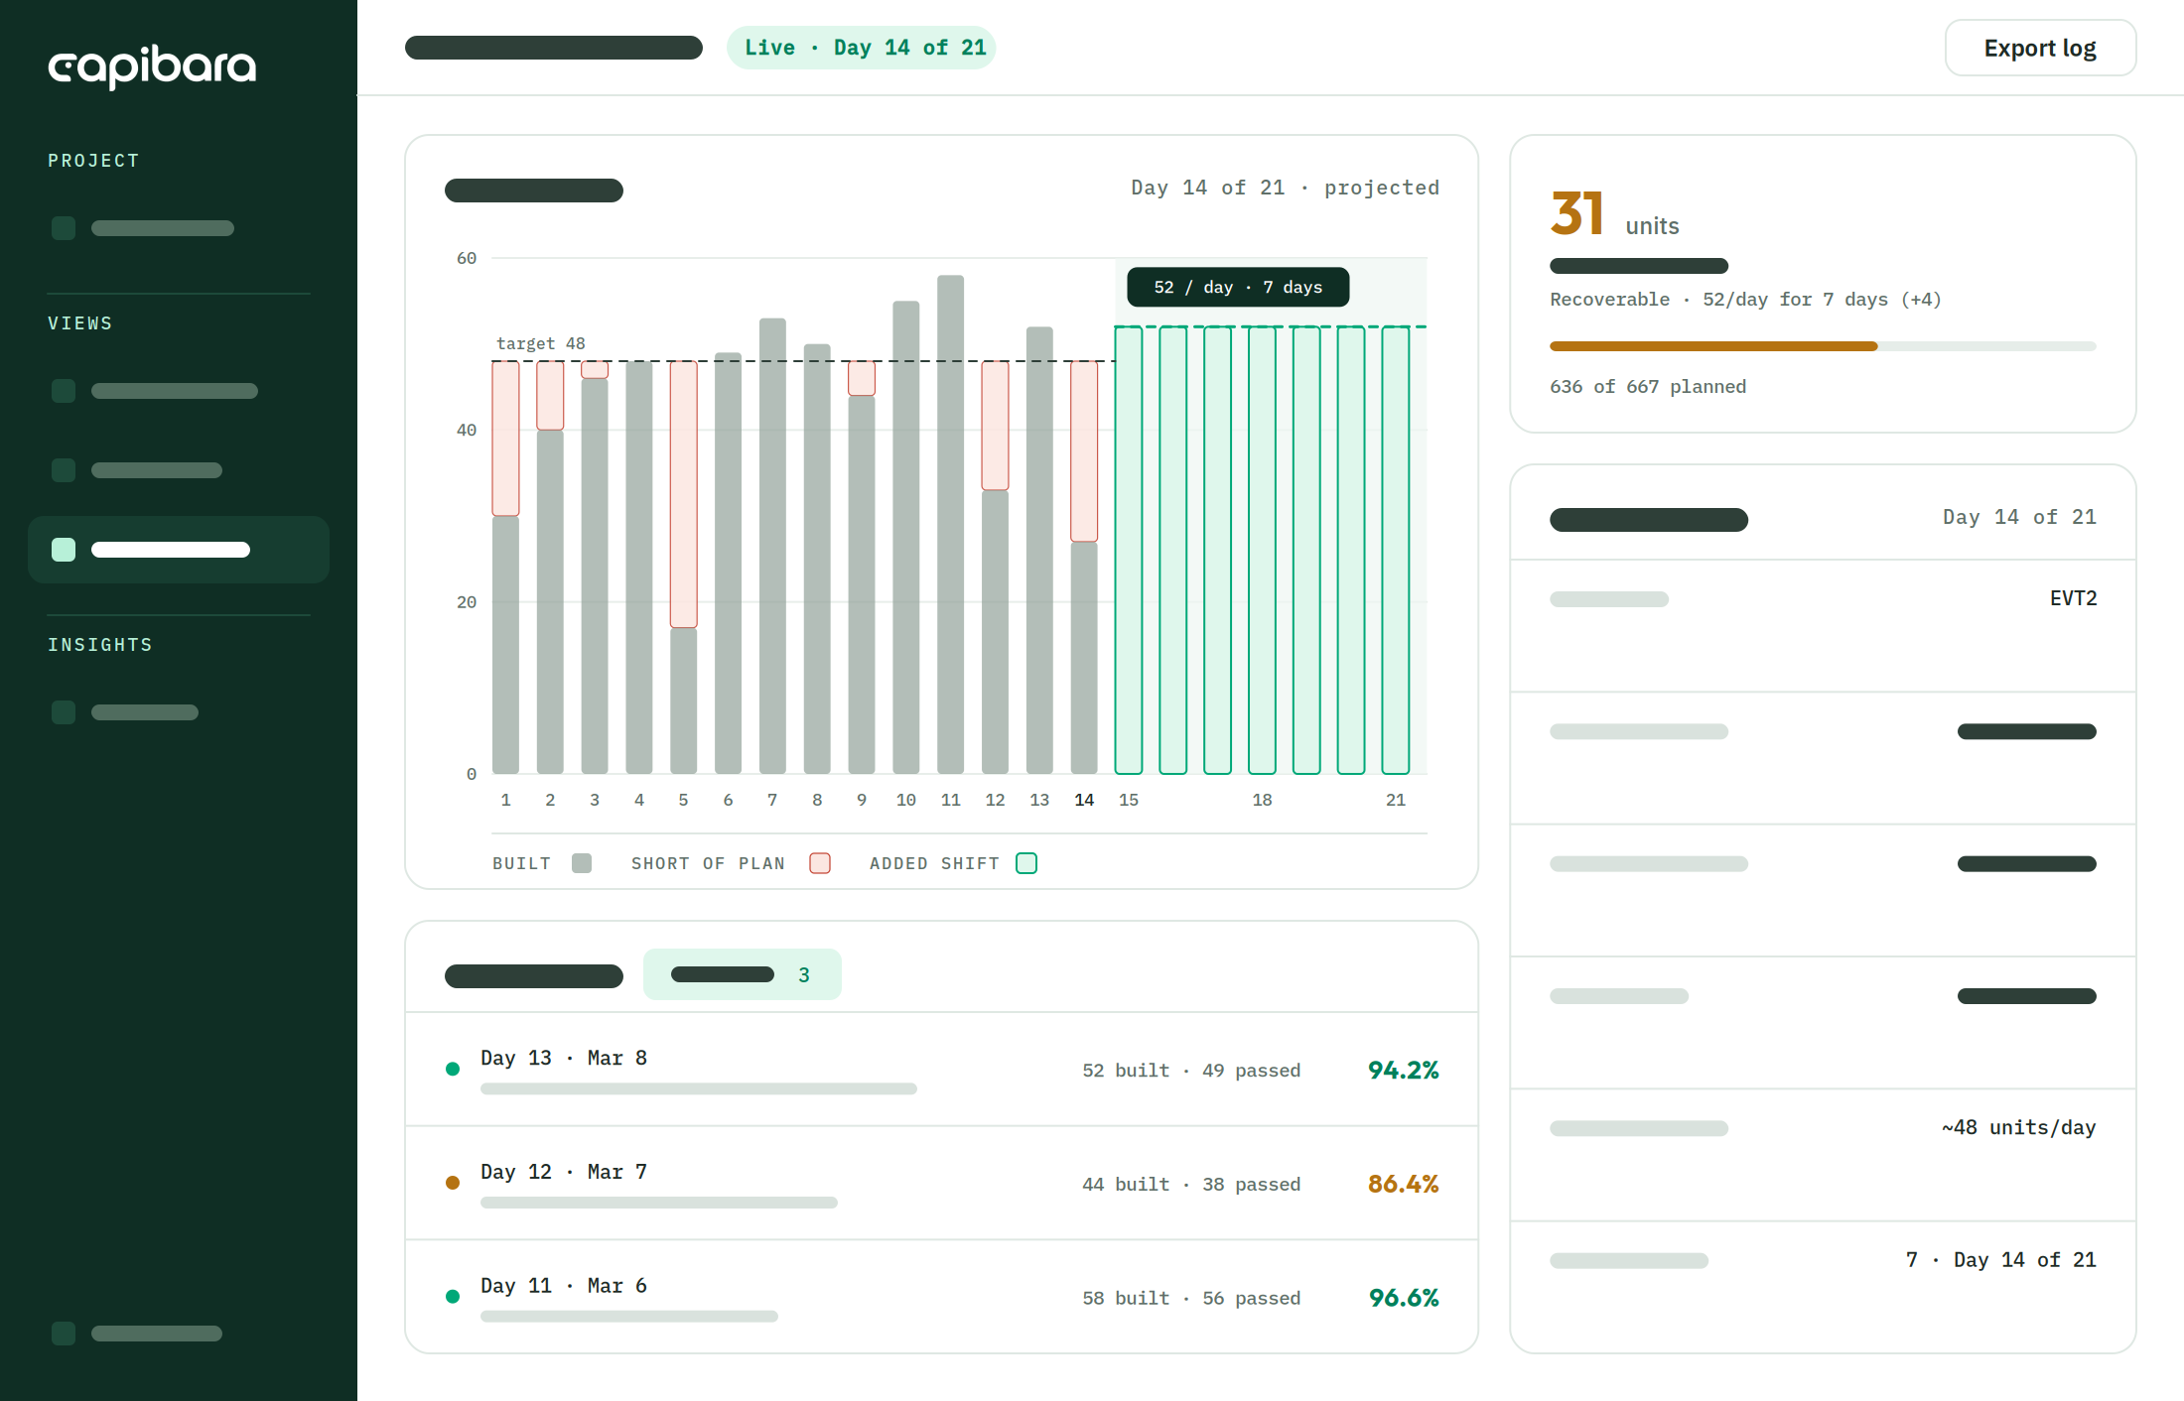
Task: Open the tab with count 3
Action: [743, 974]
